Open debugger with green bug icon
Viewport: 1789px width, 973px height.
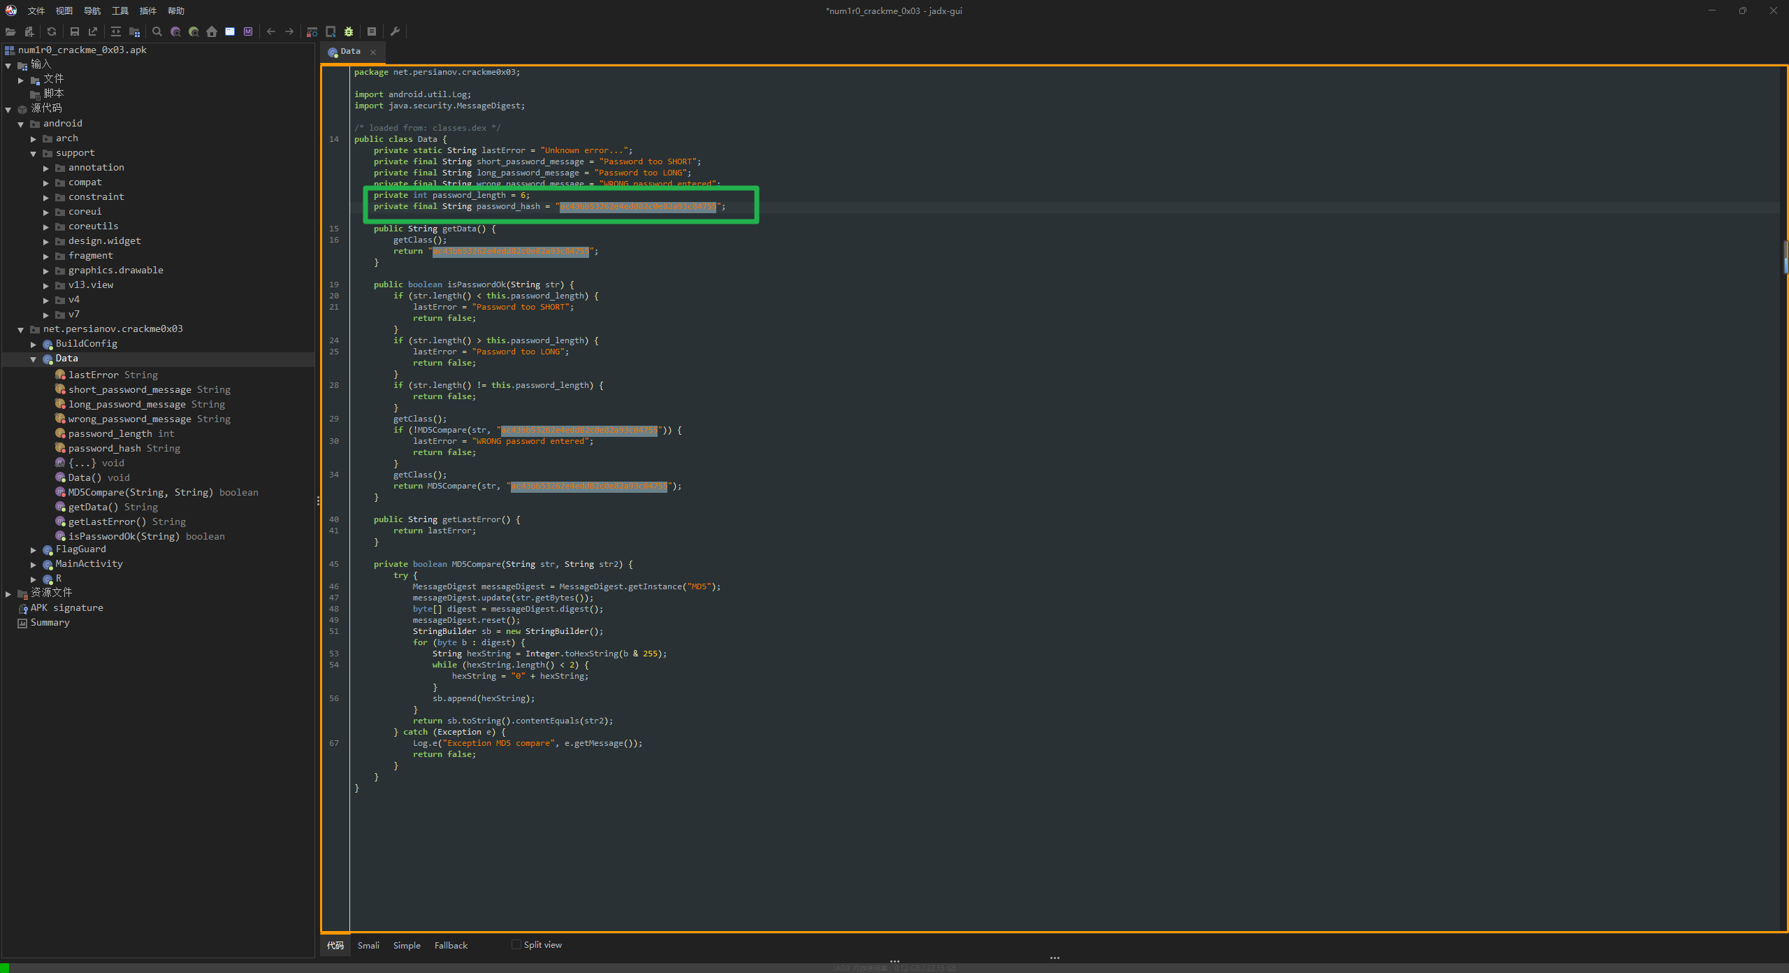pos(349,31)
